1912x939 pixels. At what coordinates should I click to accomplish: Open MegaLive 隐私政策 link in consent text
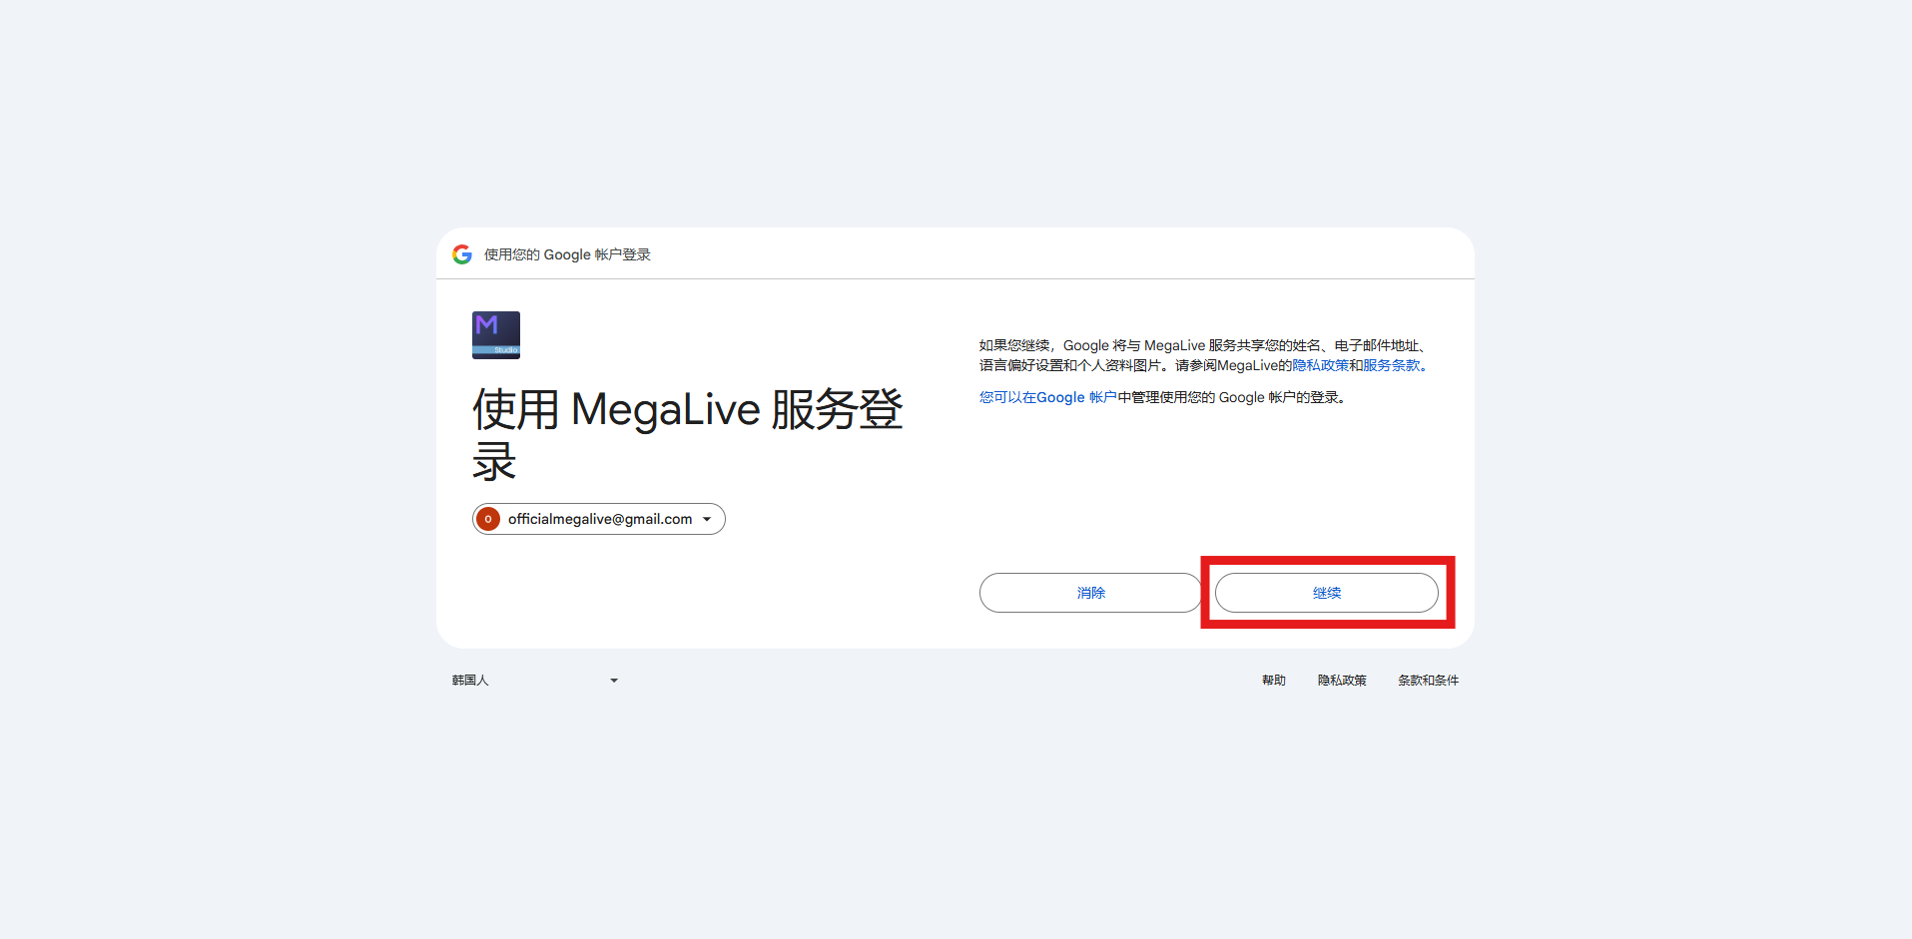pyautogui.click(x=1321, y=366)
